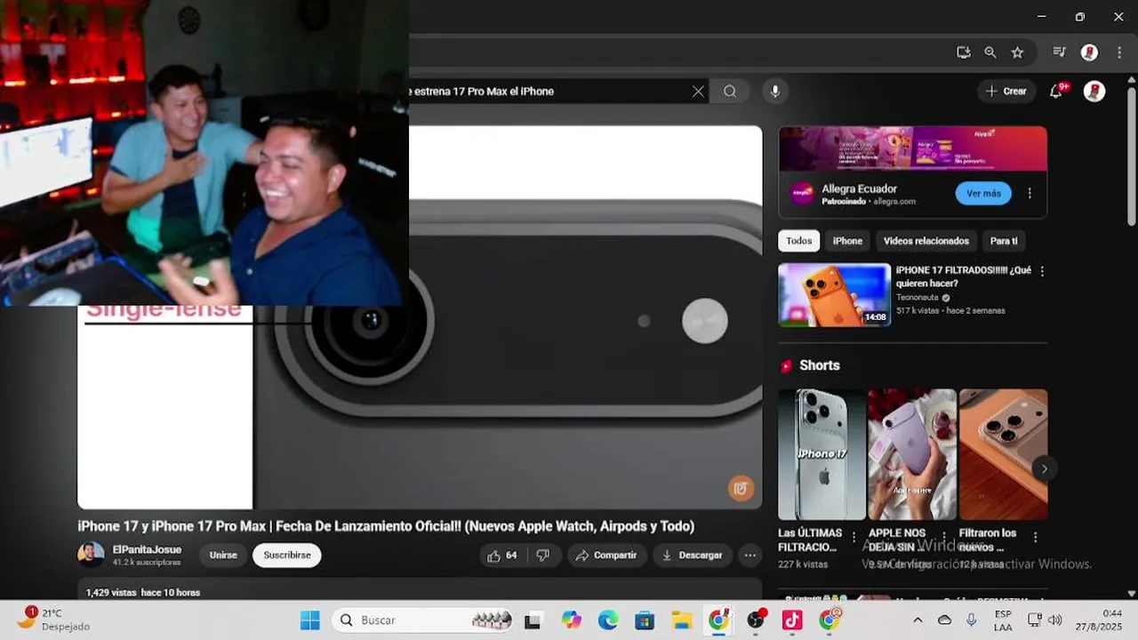Like the video with thumbs up
This screenshot has width=1138, height=640.
501,556
